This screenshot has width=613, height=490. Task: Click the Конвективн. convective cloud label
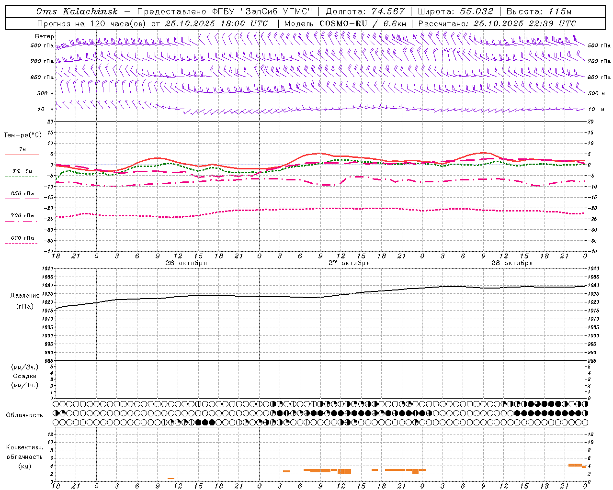[25, 447]
